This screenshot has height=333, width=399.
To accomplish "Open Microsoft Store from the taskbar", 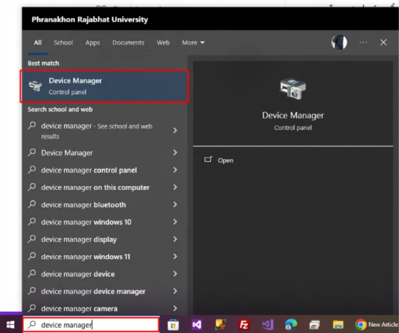I will [173, 325].
